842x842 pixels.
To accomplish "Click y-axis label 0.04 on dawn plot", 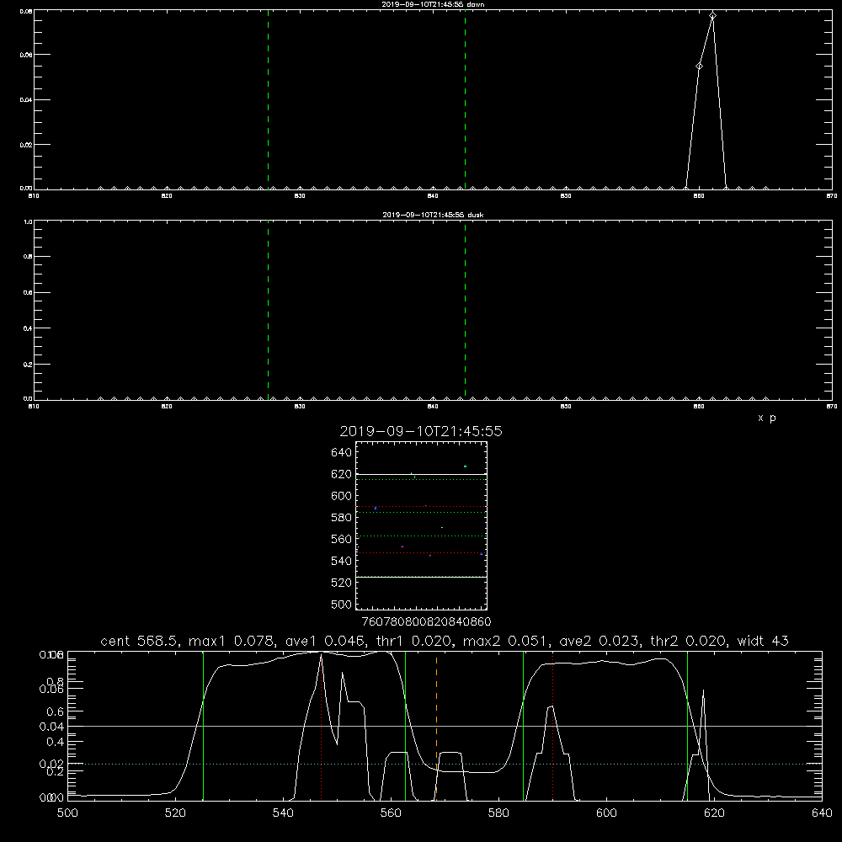I will click(26, 100).
